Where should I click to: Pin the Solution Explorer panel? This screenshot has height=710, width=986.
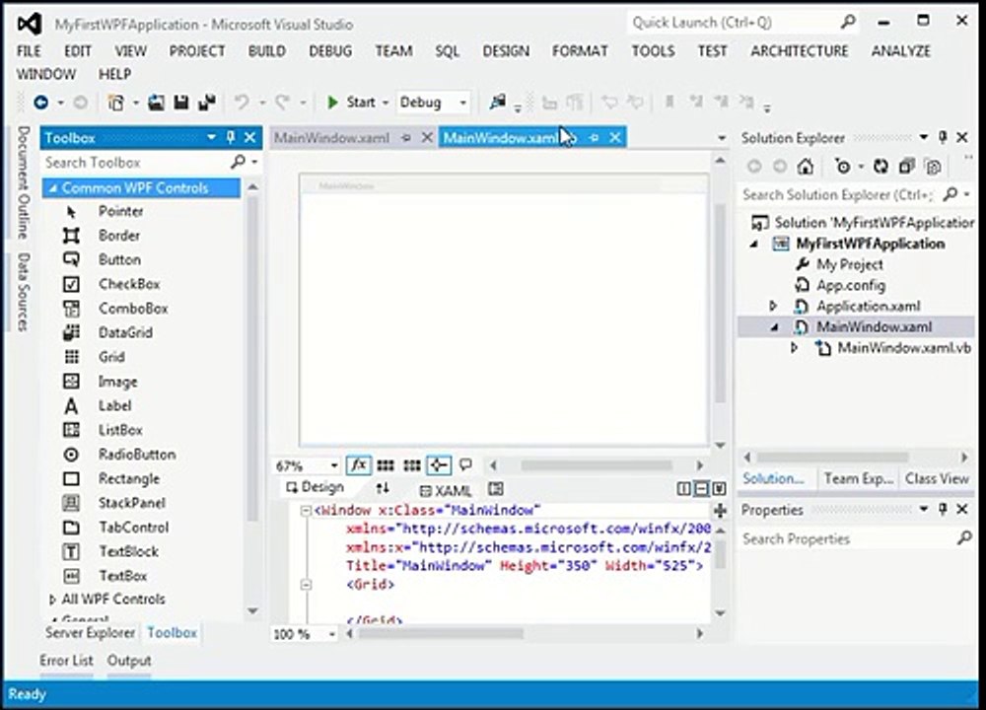[x=943, y=137]
